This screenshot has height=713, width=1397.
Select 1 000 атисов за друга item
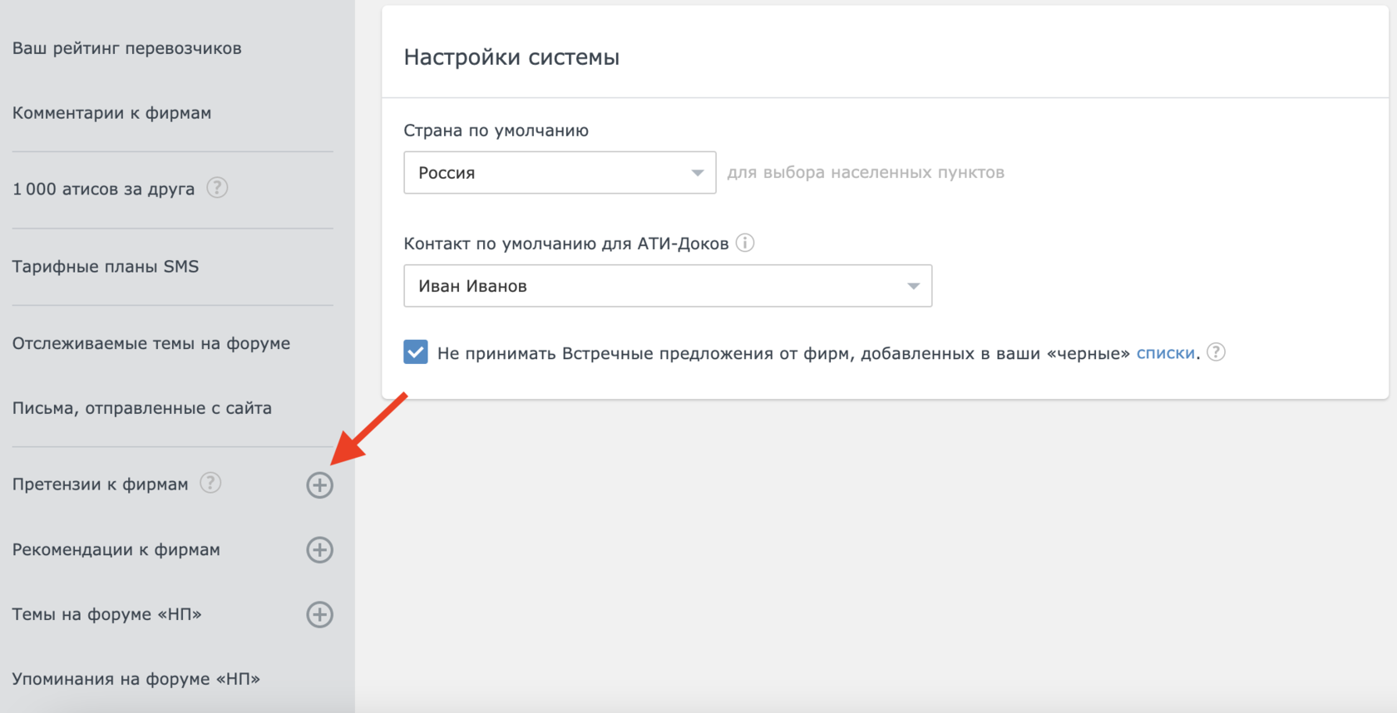[103, 189]
